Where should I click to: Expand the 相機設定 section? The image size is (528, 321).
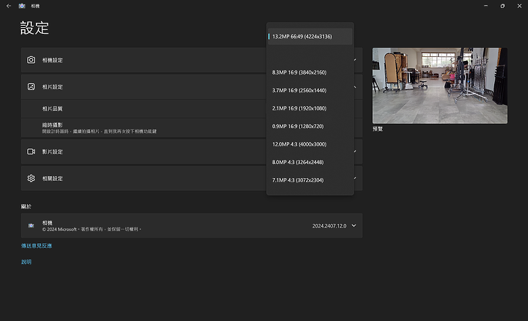(355, 60)
